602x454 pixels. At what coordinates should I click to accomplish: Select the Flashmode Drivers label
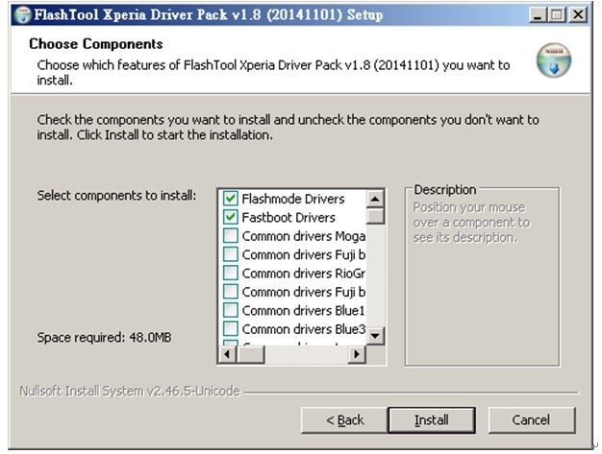tap(293, 199)
